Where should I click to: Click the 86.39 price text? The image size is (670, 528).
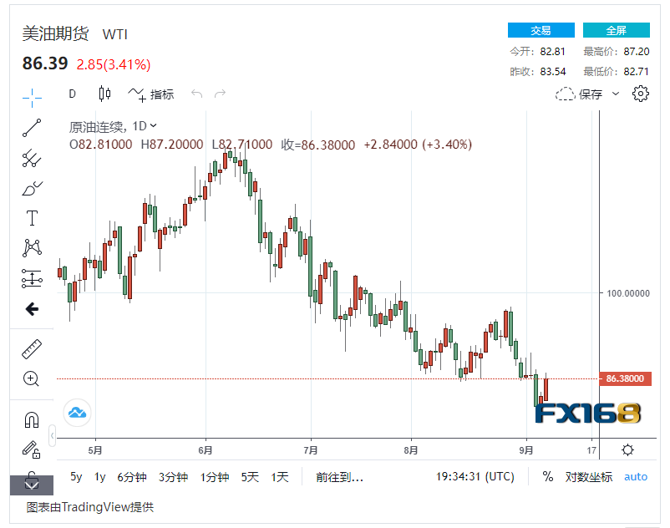pos(45,63)
